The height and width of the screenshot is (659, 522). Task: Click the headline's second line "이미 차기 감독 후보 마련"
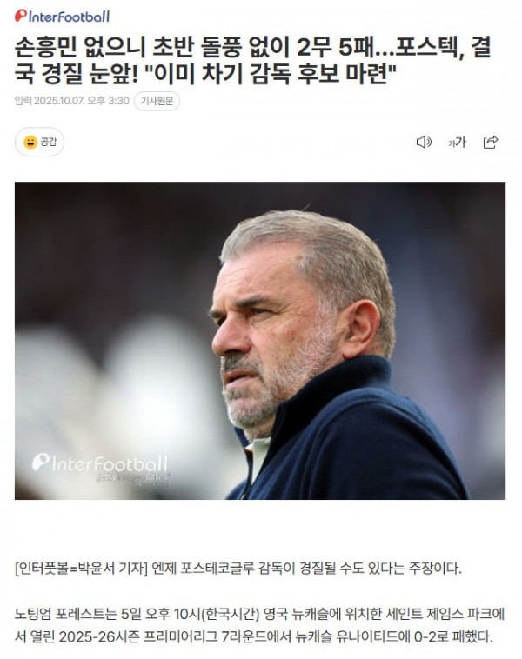tap(274, 74)
